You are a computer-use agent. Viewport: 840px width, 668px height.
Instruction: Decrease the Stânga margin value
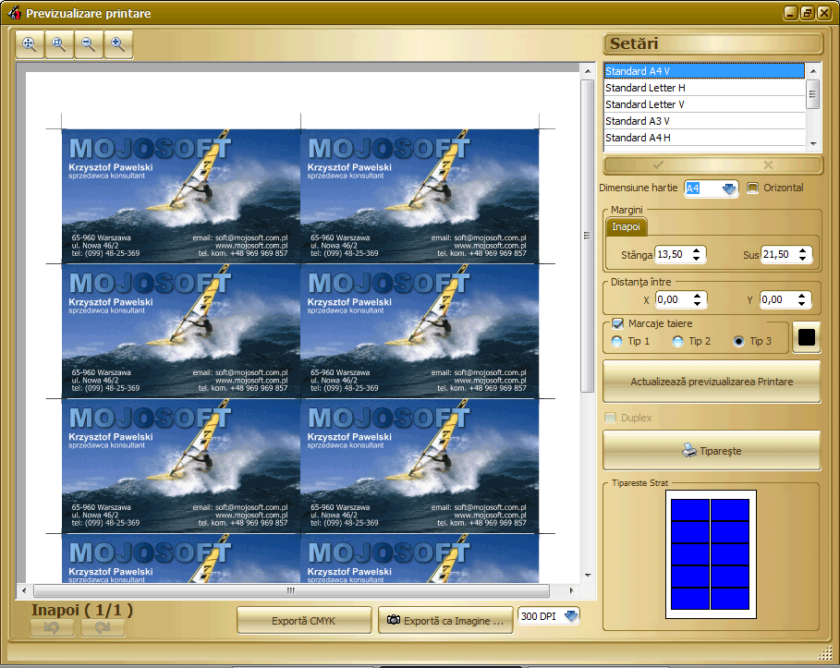click(x=697, y=259)
